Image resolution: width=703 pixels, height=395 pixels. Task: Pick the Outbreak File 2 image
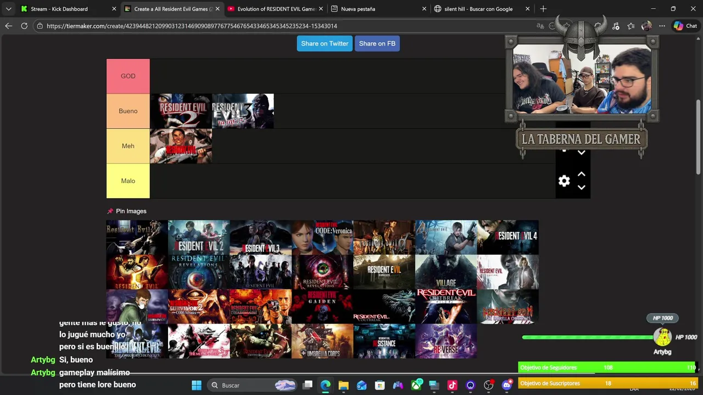[x=446, y=307]
